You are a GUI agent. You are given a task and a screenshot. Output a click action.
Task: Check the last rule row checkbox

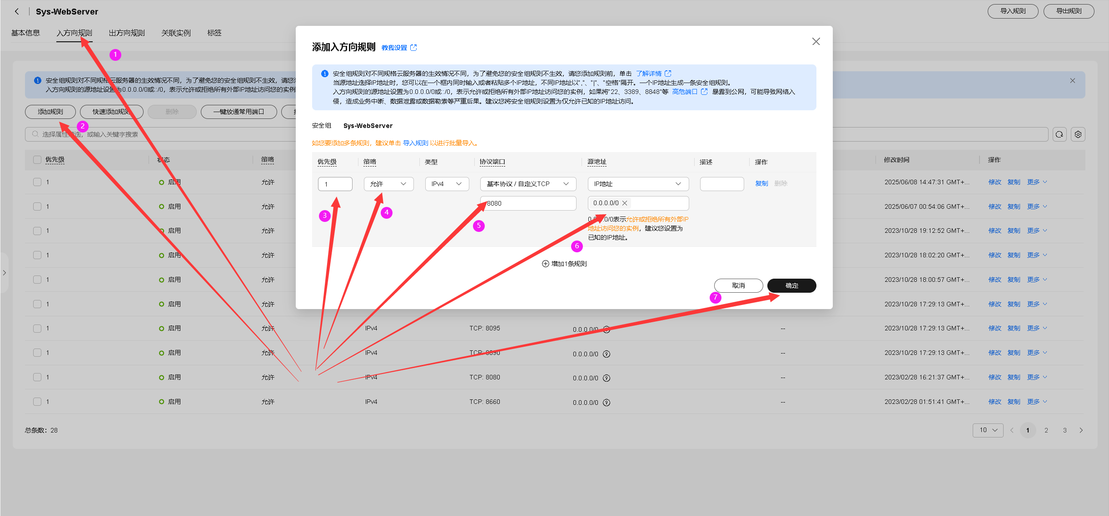[x=37, y=402]
